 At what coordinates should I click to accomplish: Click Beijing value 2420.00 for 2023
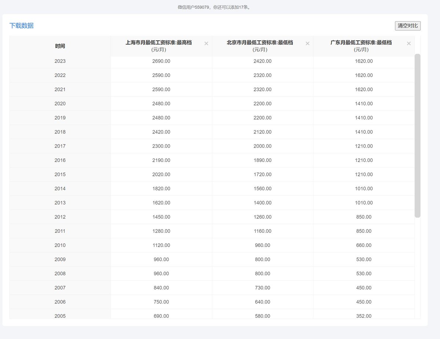[x=263, y=61]
